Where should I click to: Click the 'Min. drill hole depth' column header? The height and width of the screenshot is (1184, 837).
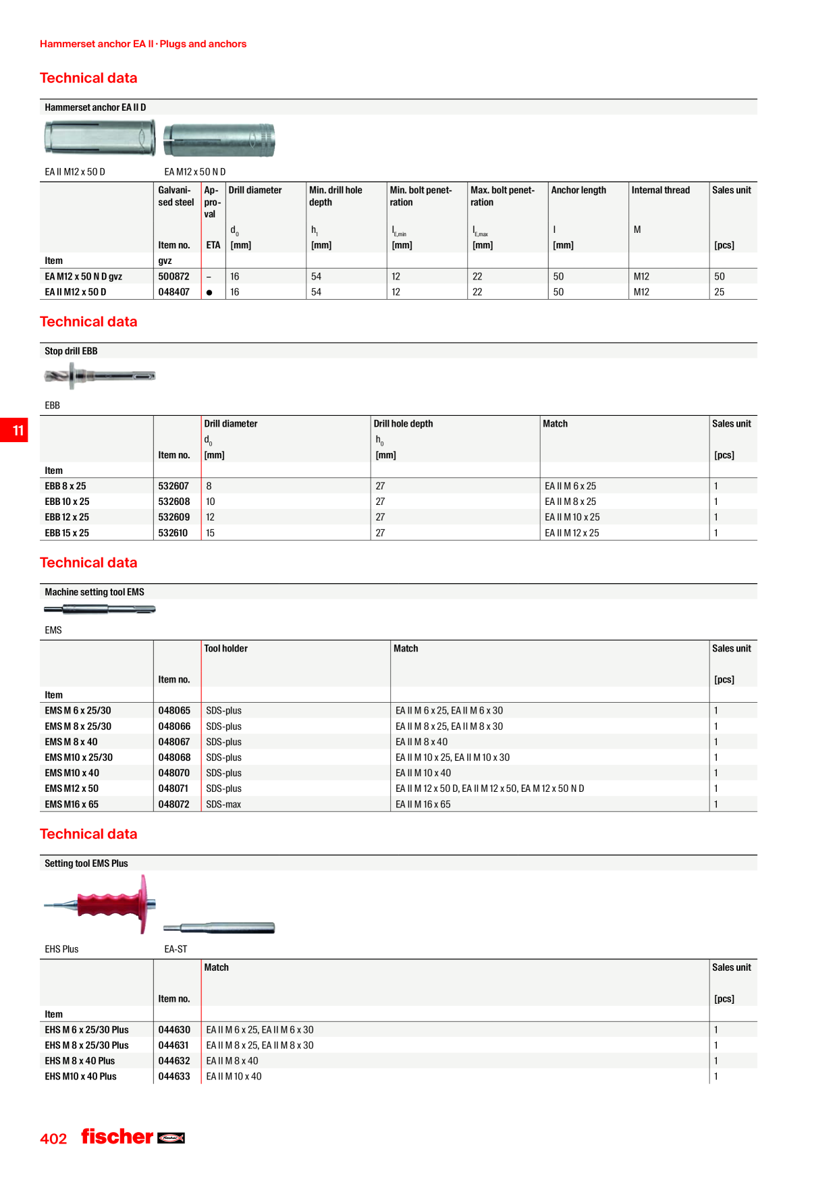pos(335,196)
